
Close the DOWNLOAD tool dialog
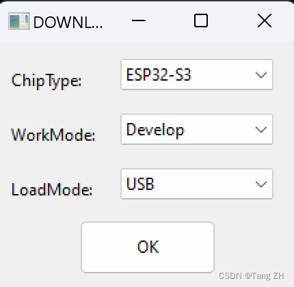(265, 20)
